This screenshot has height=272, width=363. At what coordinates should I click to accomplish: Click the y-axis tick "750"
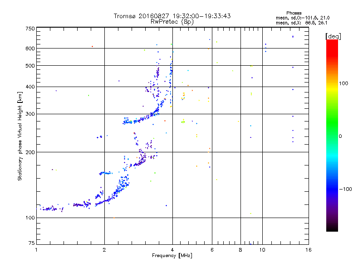tap(30, 29)
